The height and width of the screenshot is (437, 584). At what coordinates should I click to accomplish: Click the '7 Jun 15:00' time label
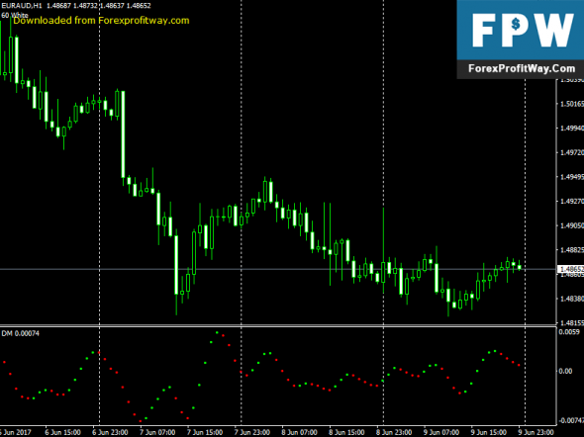coord(205,432)
